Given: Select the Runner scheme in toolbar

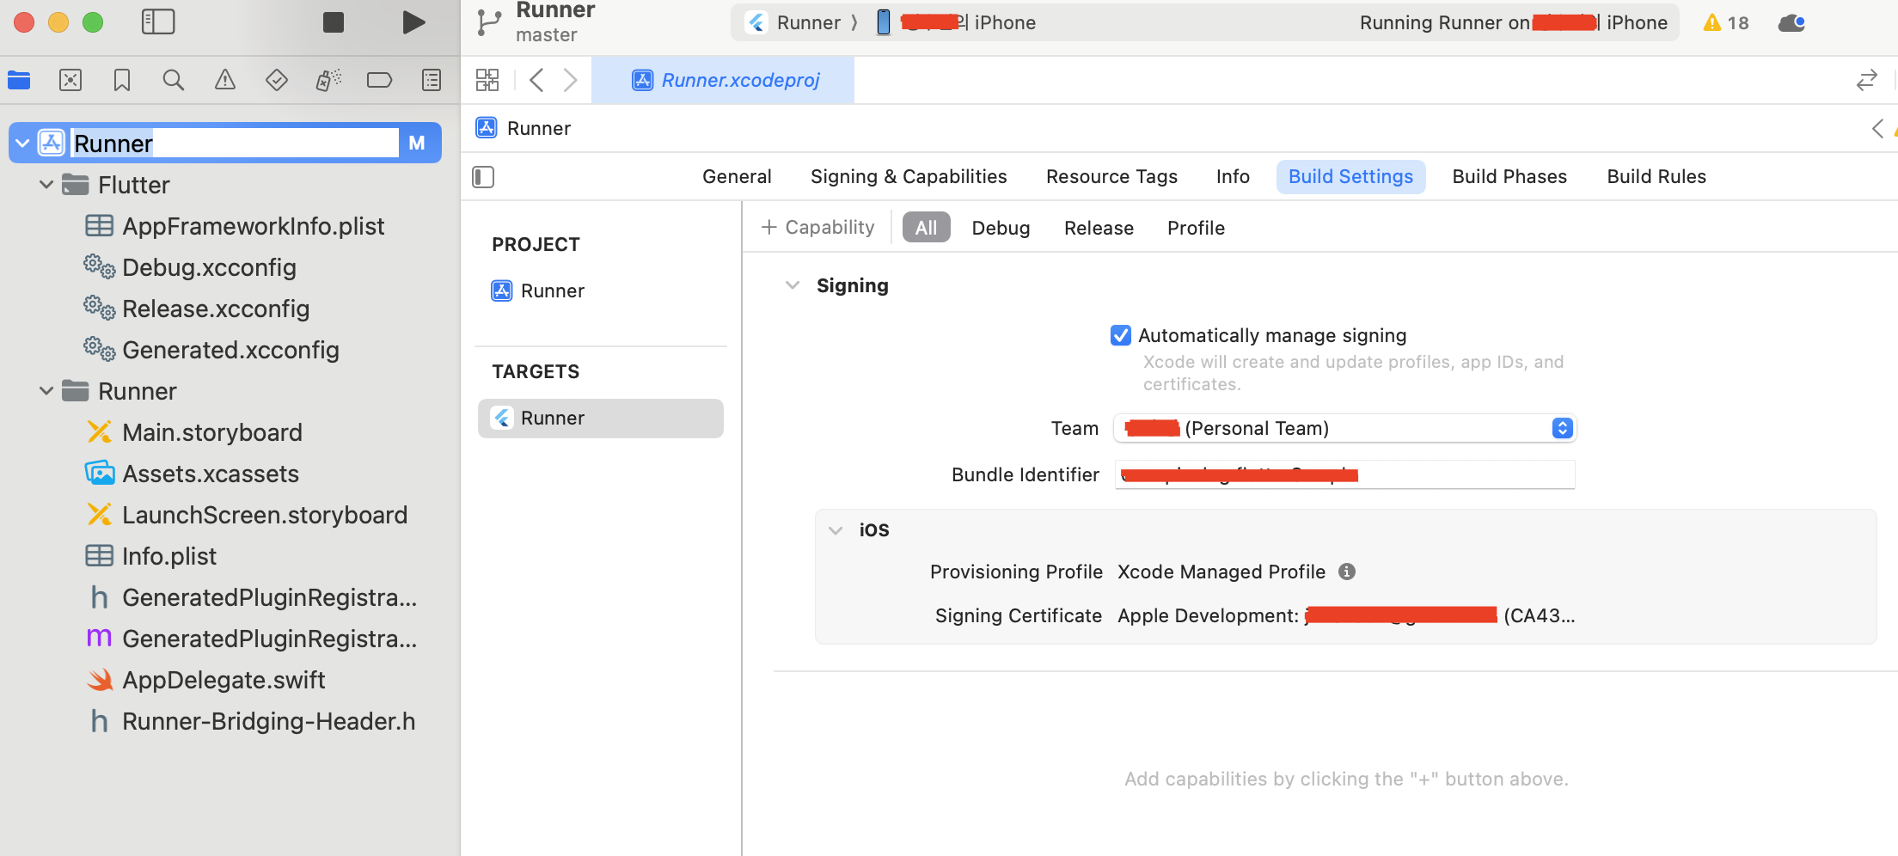Looking at the screenshot, I should coord(795,23).
